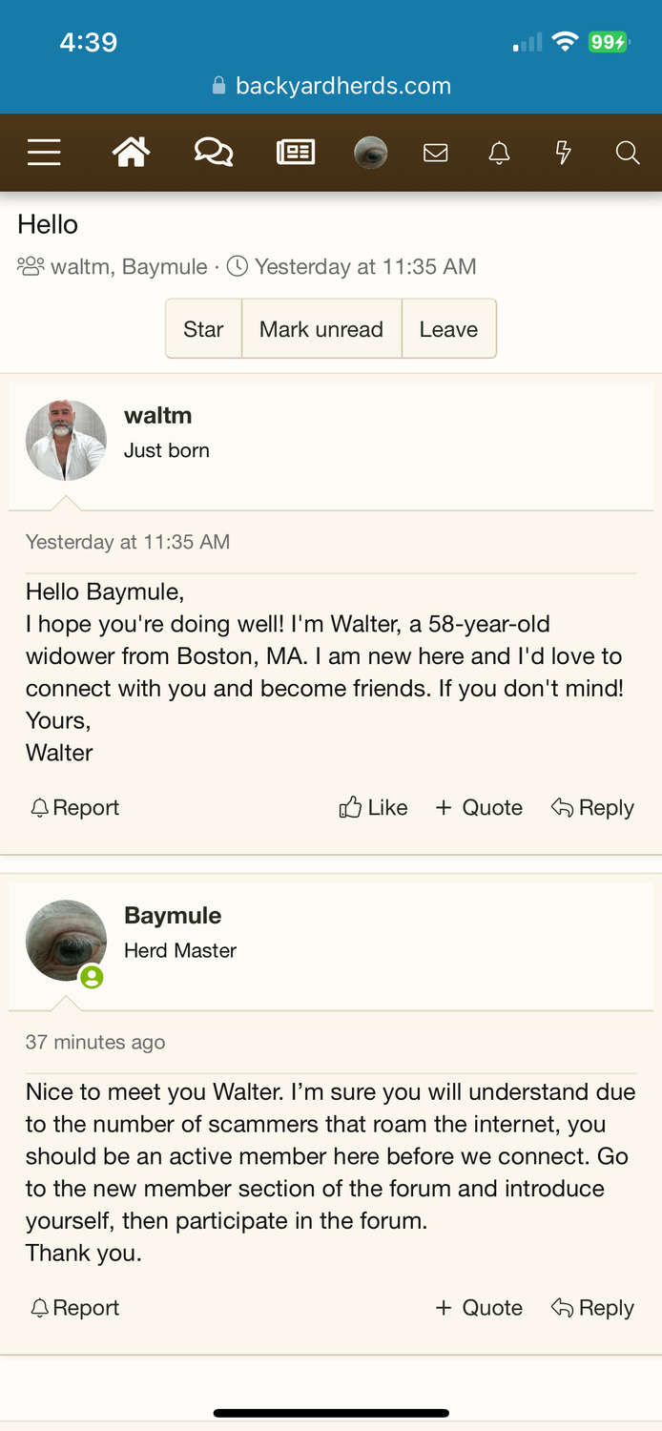Open what's new lightning bolt
The width and height of the screenshot is (662, 1431).
563,153
